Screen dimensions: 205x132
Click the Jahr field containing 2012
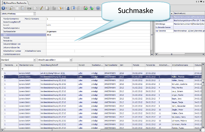(98, 35)
